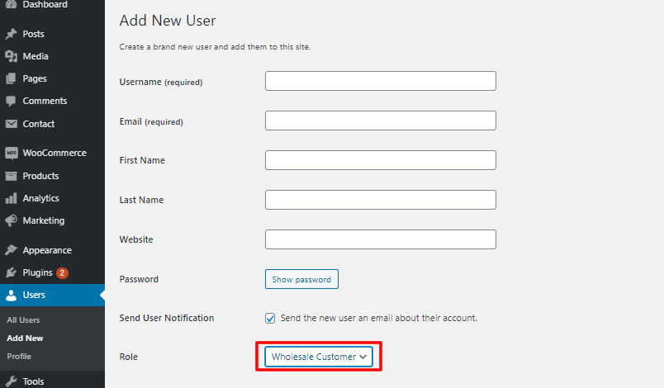Open the Role dropdown showing Wholesale Customer

click(319, 357)
